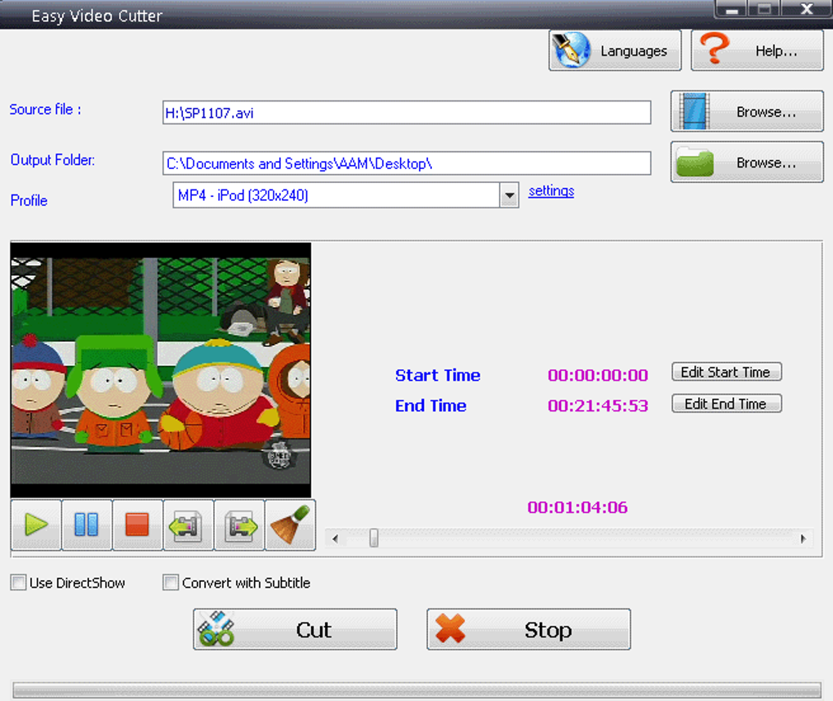Screen dimensions: 833x701
Task: Click the Output Folder path field
Action: [407, 163]
